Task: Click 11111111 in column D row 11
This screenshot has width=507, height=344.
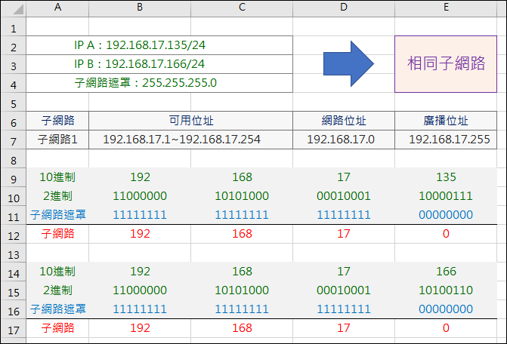Action: [344, 215]
